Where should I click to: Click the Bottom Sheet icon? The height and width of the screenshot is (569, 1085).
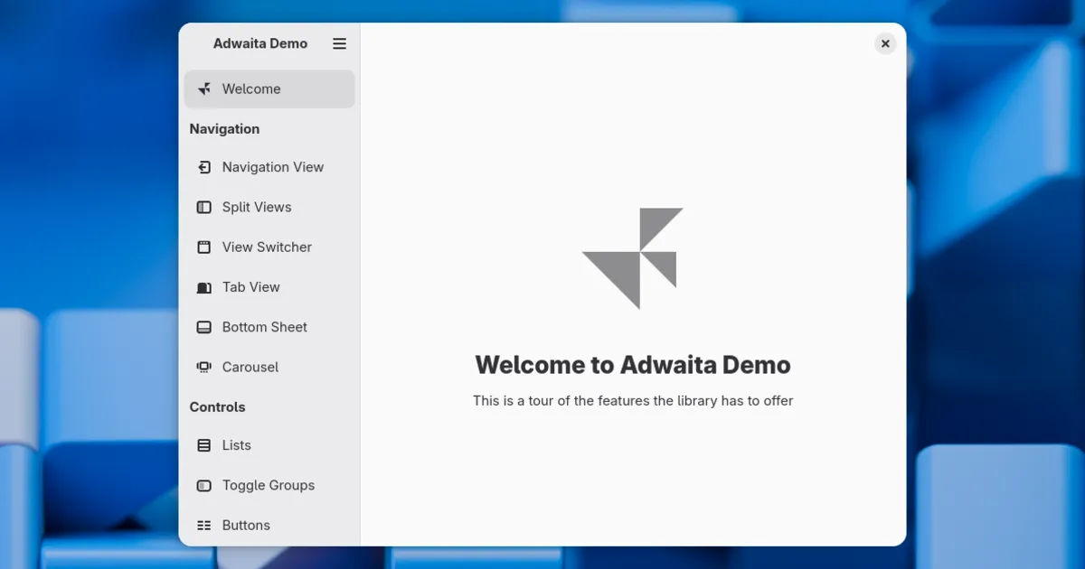(204, 327)
